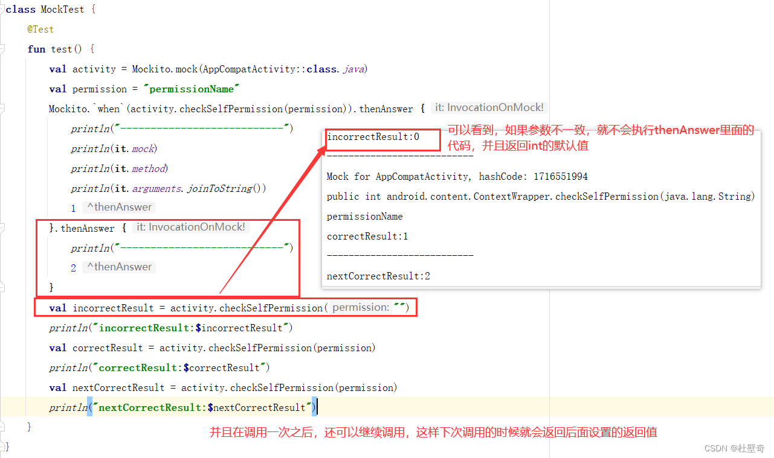Click the println(it.arguments.joinToString()) line
This screenshot has height=458, width=774.
point(168,188)
